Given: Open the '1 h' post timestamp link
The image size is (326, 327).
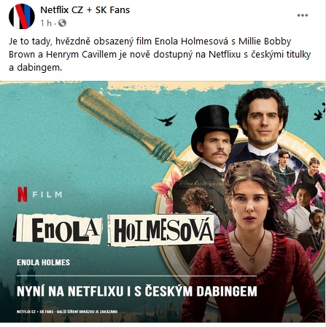Looking at the screenshot, I should [46, 23].
